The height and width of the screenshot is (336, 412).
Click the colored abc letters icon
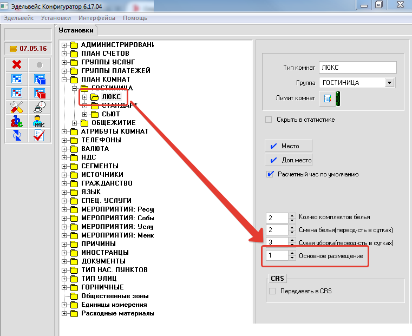tap(17, 121)
